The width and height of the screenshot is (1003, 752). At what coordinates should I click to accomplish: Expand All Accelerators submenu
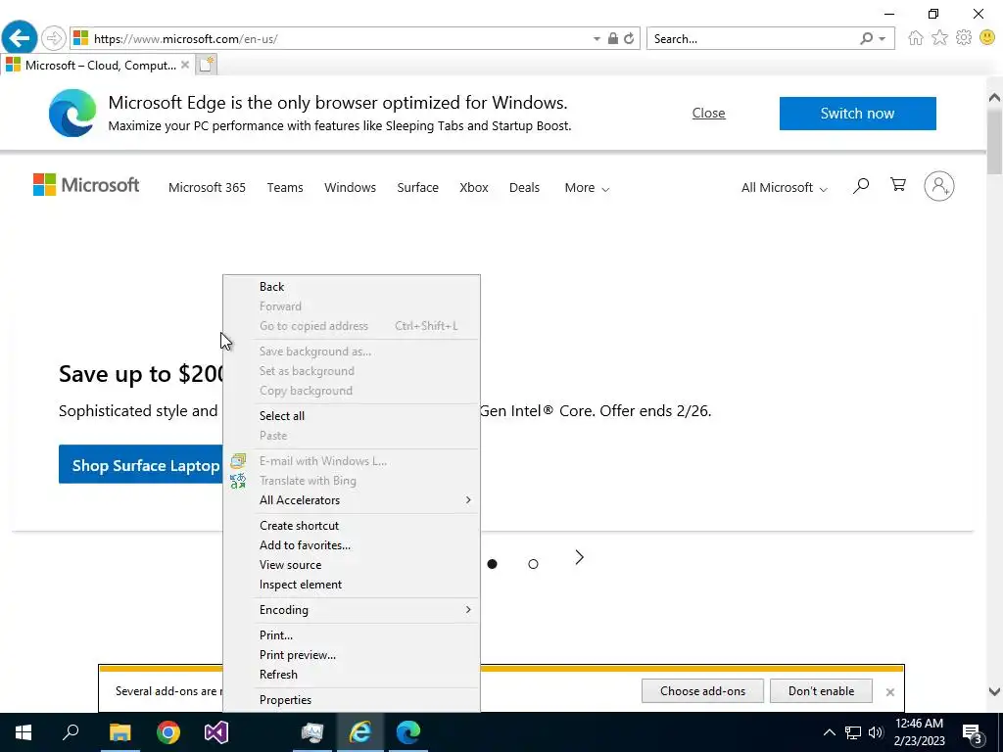(352, 500)
